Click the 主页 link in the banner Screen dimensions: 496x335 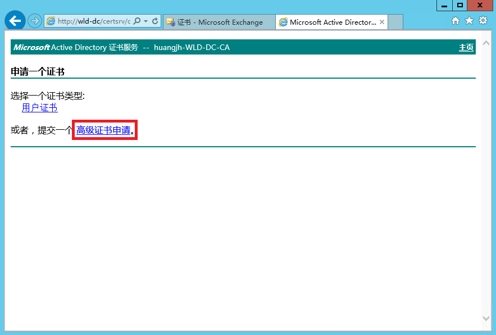[466, 47]
